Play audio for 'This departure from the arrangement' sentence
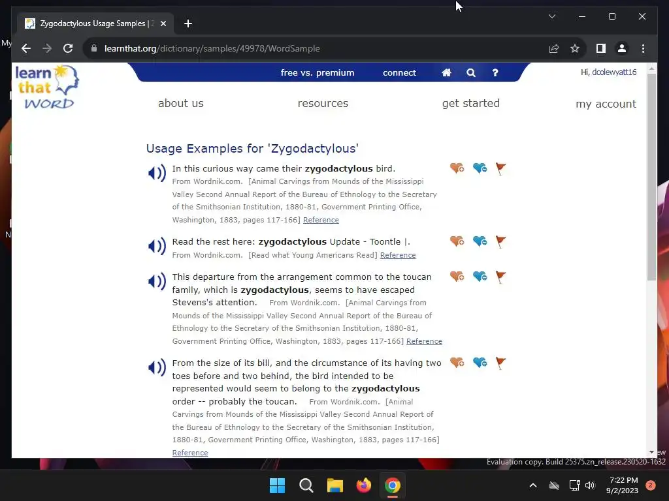This screenshot has width=669, height=501. point(157,281)
